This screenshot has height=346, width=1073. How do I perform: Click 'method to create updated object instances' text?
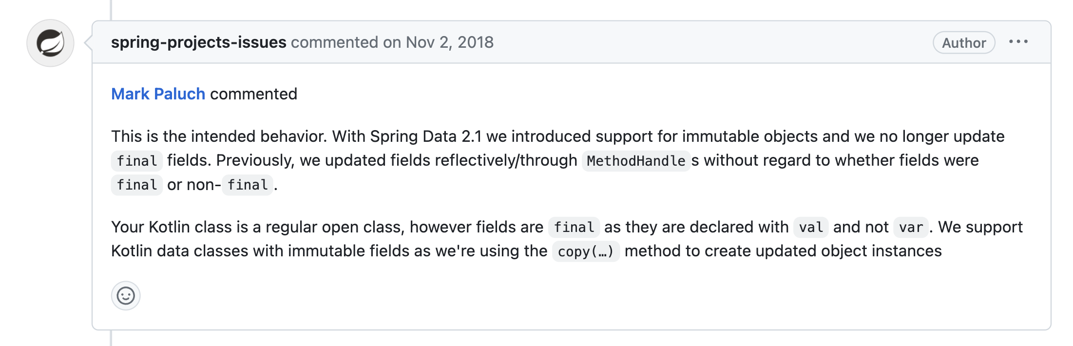click(783, 251)
